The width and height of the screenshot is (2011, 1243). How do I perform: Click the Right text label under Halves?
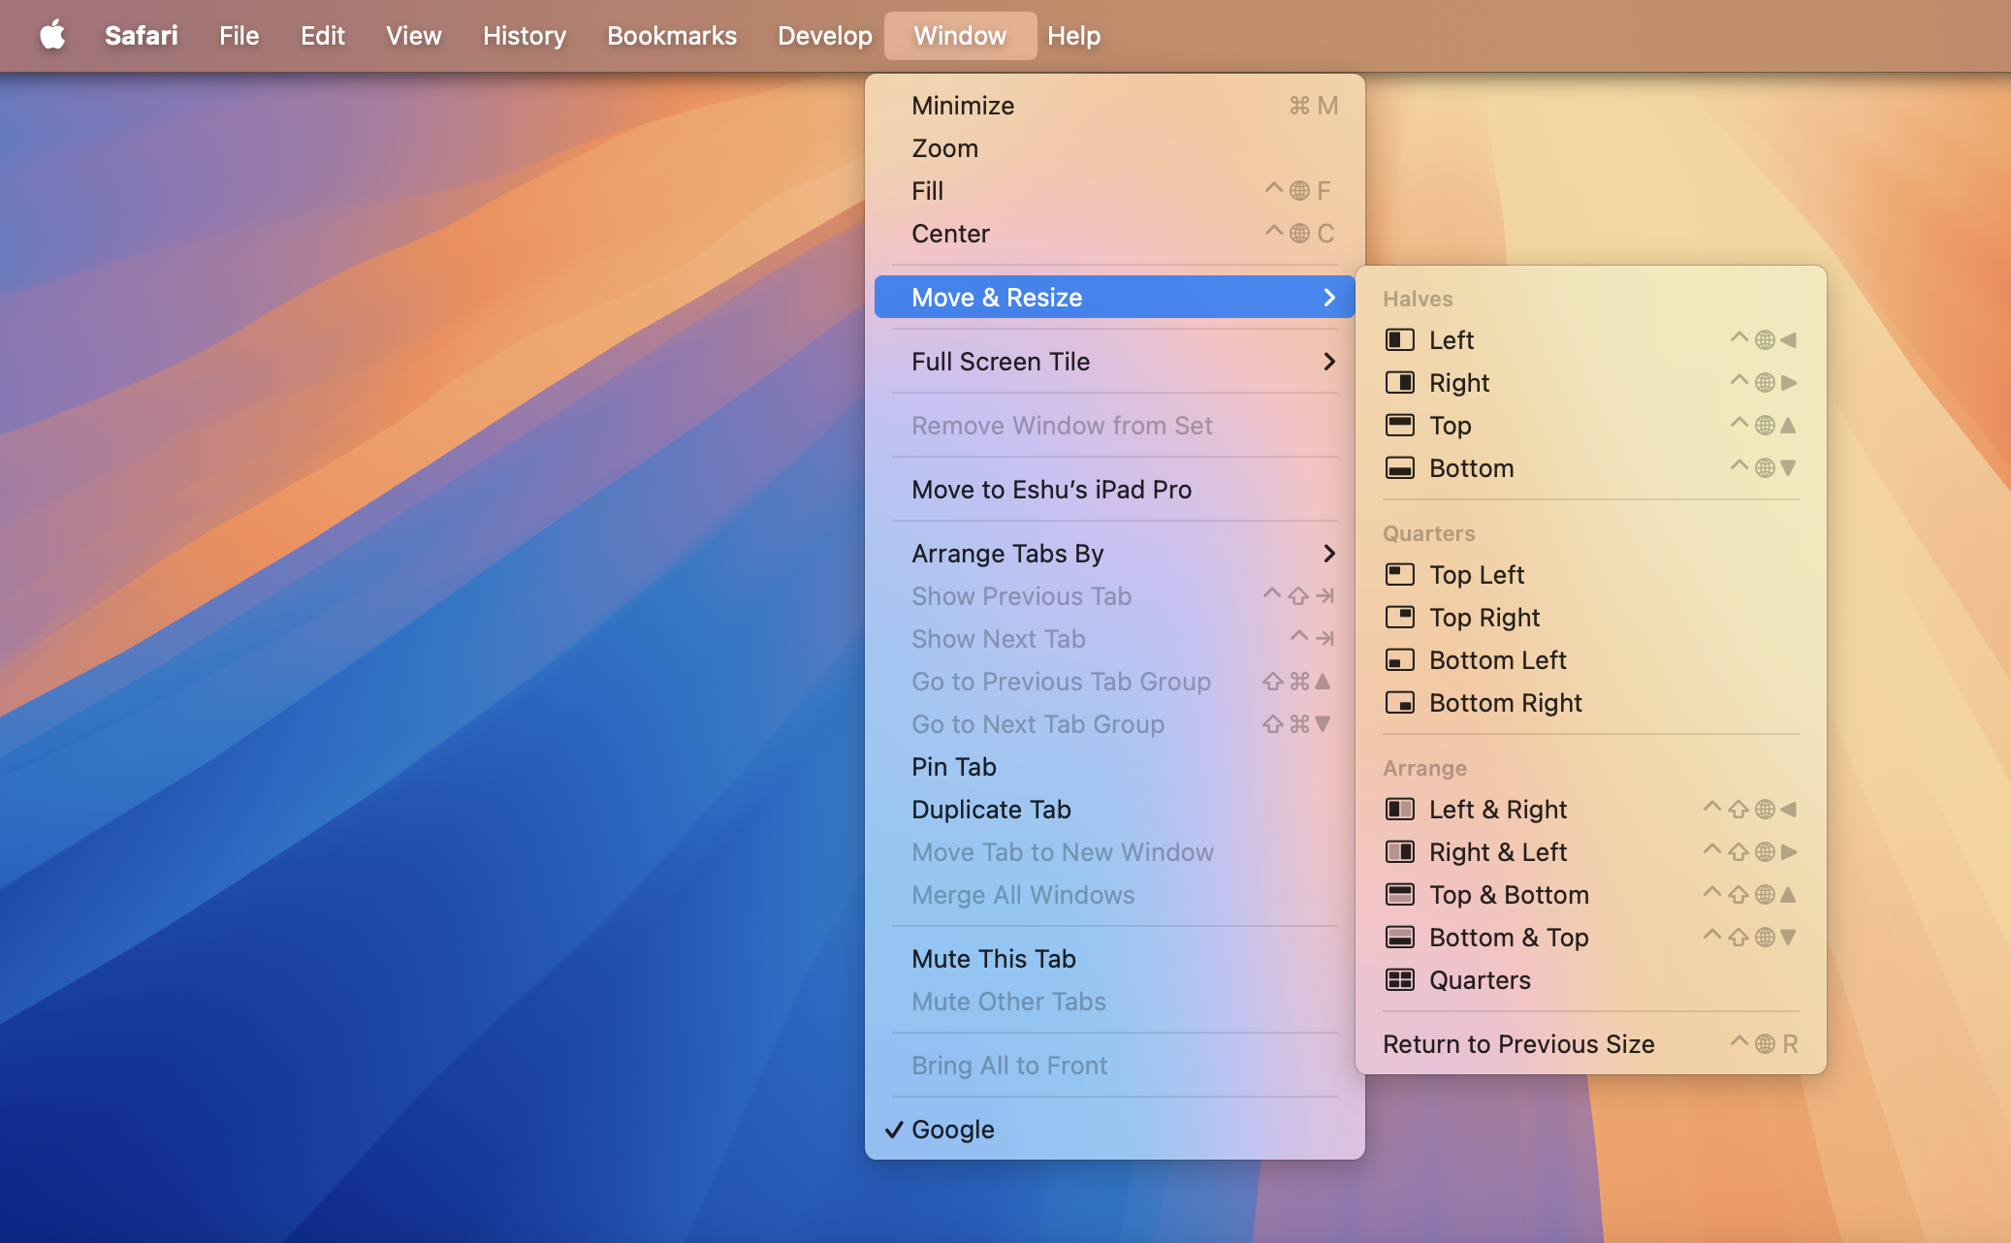[x=1459, y=383]
